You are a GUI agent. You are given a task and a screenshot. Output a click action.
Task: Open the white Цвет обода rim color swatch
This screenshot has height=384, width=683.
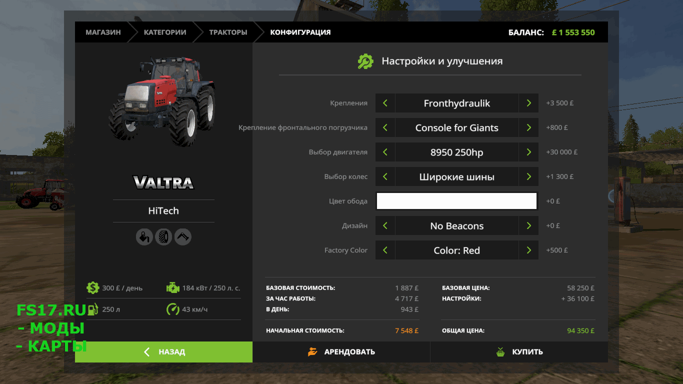click(x=456, y=201)
